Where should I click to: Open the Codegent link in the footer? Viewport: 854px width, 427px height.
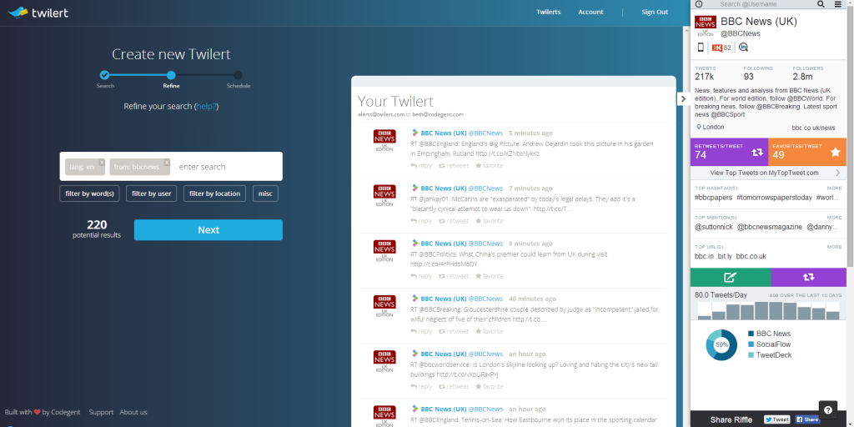click(x=65, y=412)
